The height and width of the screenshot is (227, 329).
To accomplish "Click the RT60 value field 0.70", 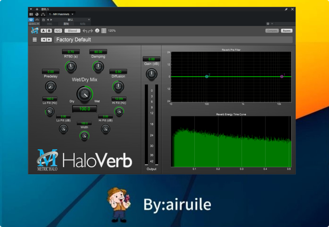I will (x=71, y=52).
